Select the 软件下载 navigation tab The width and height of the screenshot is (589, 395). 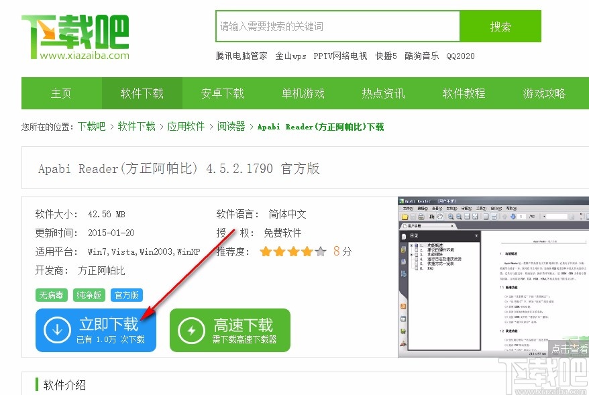coord(142,93)
